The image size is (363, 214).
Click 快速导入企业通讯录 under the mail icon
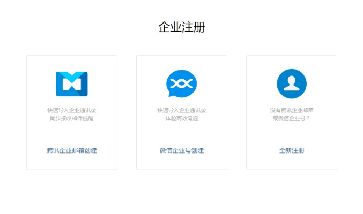pyautogui.click(x=72, y=110)
